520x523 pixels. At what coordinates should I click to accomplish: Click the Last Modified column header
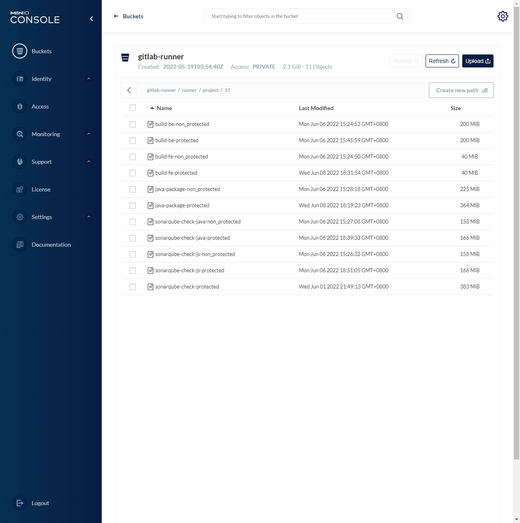(x=316, y=108)
